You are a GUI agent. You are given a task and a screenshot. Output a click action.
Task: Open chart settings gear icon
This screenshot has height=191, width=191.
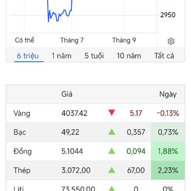pyautogui.click(x=171, y=41)
